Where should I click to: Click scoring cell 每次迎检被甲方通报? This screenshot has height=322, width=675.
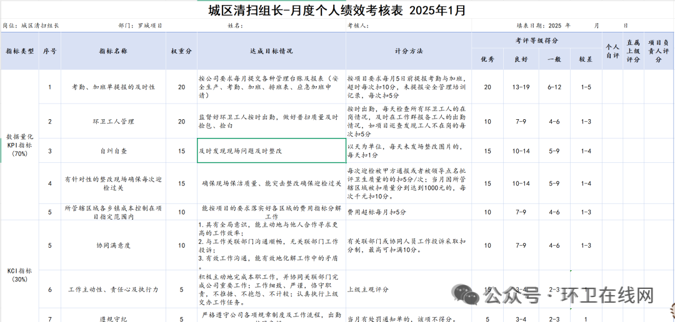409,183
